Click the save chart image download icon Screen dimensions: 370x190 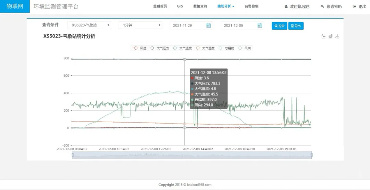337,36
